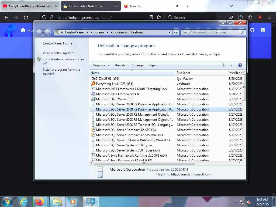This screenshot has height=207, width=276.
Task: Expand the view options dropdown arrow
Action: pos(231,65)
